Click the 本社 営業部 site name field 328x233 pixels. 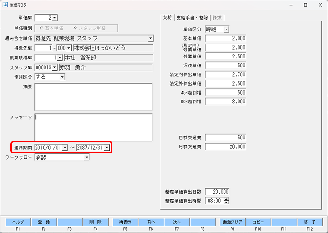(x=109, y=58)
